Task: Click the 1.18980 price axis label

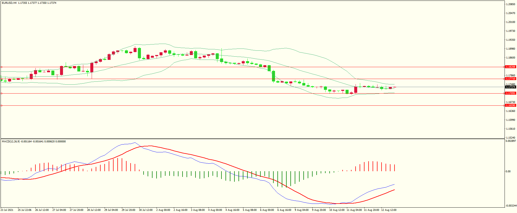Action: [511, 49]
